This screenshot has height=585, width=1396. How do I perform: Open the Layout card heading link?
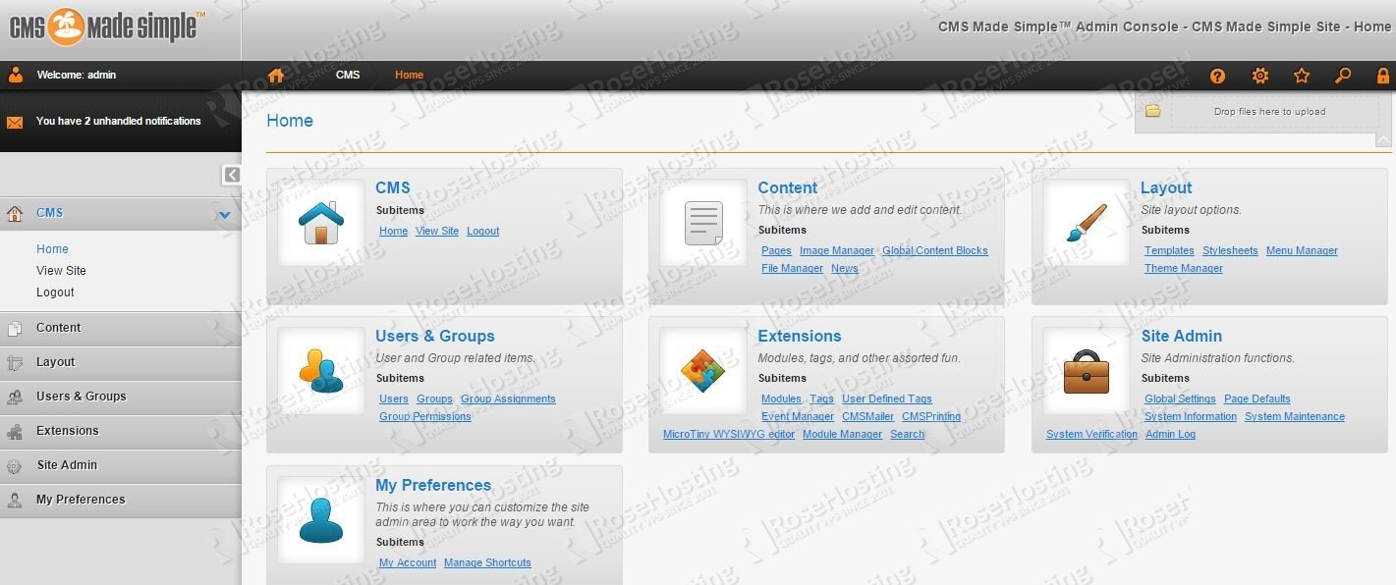tap(1166, 188)
